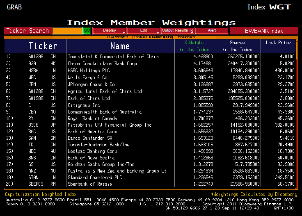
Task: Sort by Last Price column header
Action: 278,43
